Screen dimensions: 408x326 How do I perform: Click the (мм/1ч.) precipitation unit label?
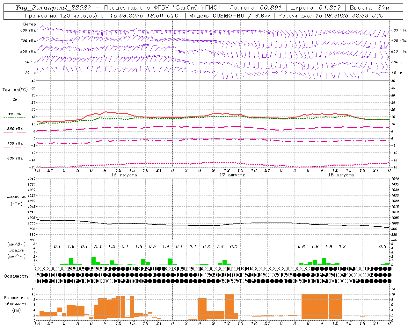tap(17, 256)
